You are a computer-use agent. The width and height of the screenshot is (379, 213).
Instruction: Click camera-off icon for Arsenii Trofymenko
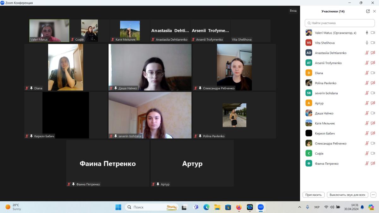(x=373, y=63)
